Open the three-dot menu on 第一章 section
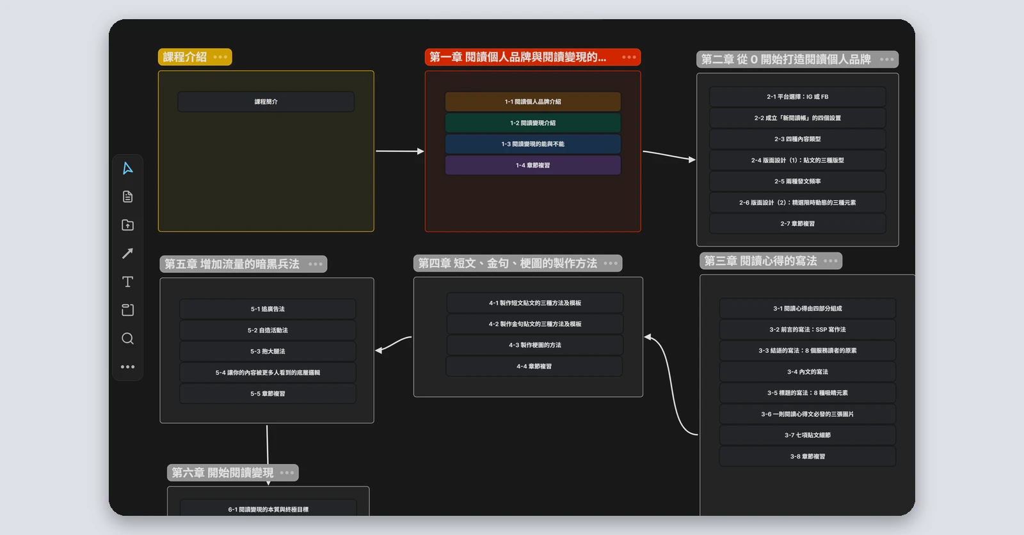Image resolution: width=1024 pixels, height=535 pixels. (629, 57)
